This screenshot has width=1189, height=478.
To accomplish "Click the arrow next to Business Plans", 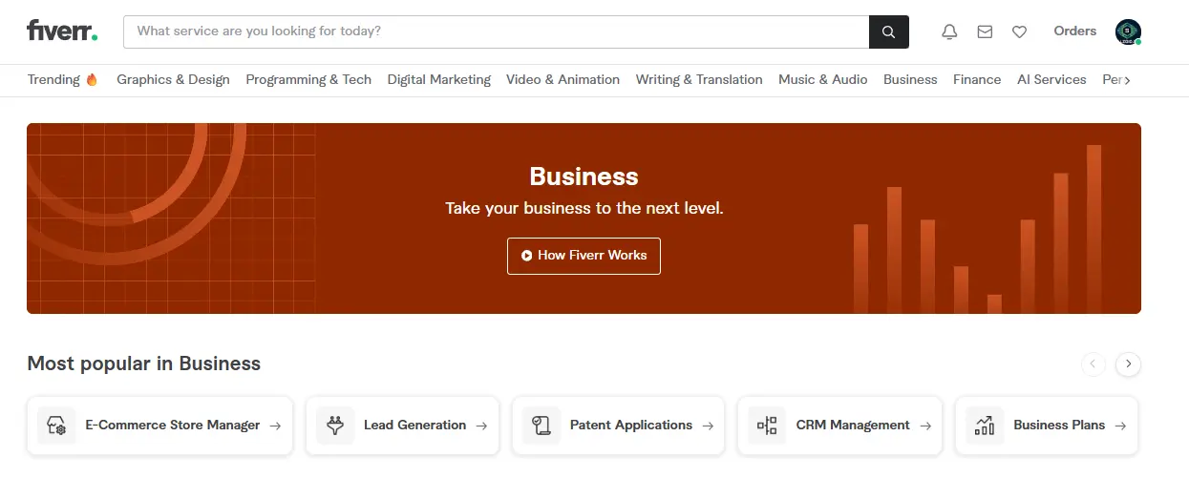I will [1120, 426].
